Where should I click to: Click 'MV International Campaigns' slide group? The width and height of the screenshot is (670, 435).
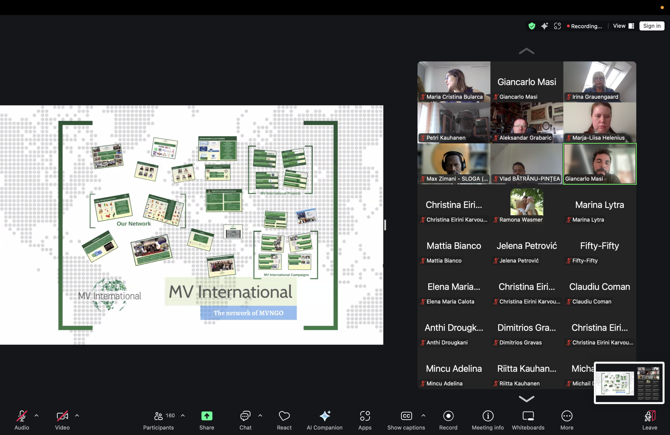coord(286,254)
